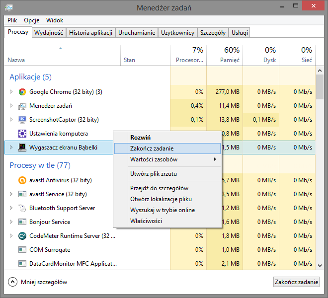Open the Widok menu

point(55,20)
